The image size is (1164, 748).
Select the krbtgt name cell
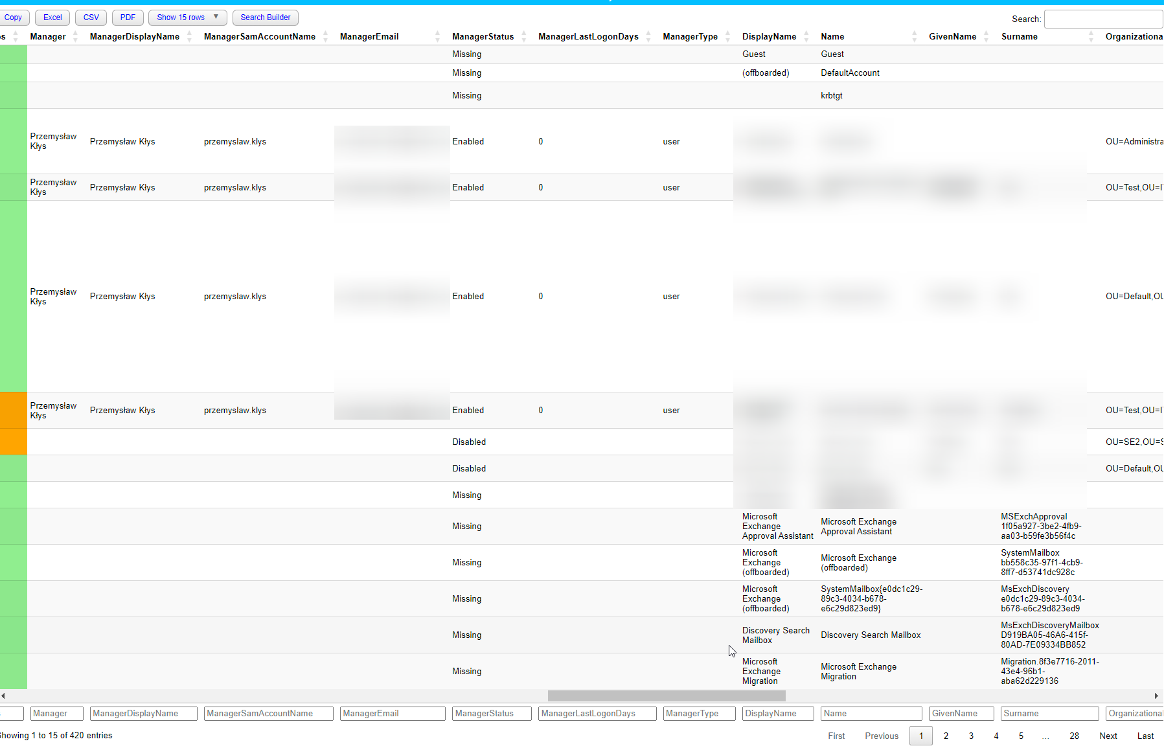click(x=831, y=95)
